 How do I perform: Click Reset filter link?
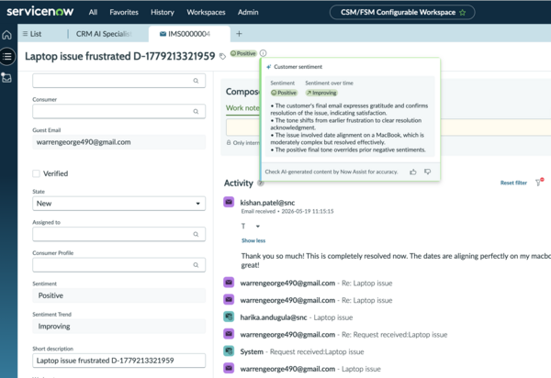513,183
